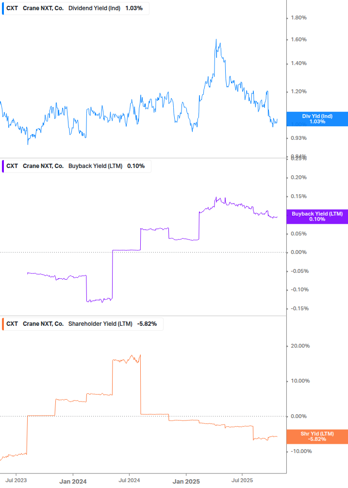Click the orange Shr Yld (LTM) axis tag

(x=317, y=436)
